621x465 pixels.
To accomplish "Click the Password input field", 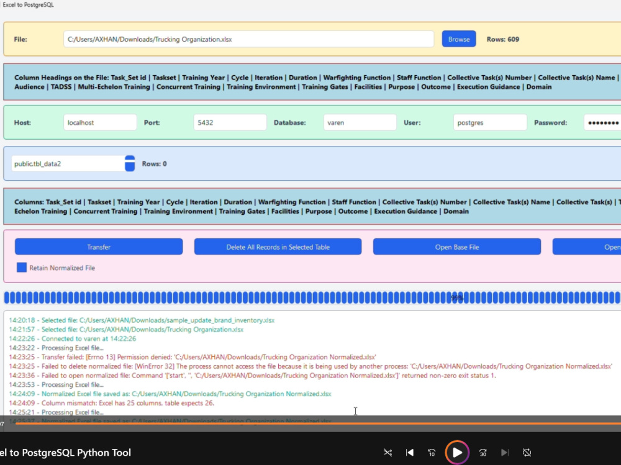I will (602, 122).
